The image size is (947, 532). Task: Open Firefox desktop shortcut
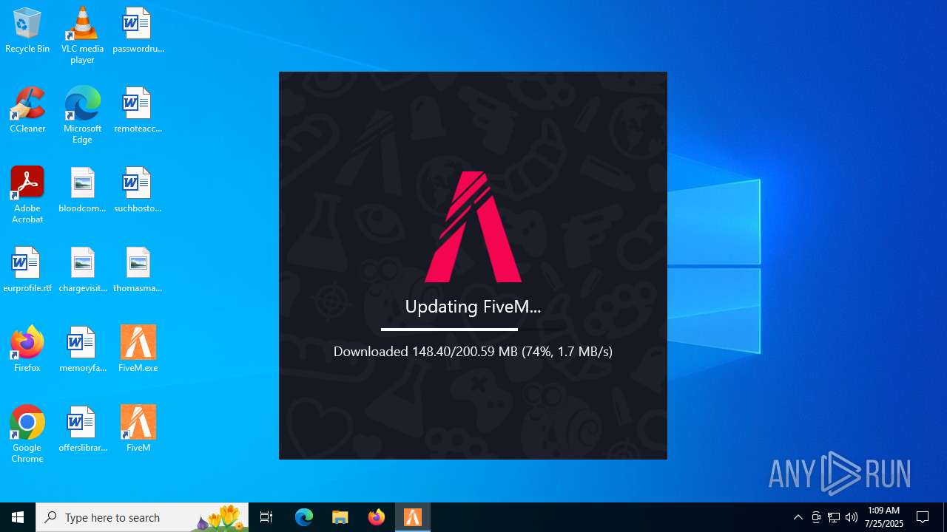coord(27,349)
